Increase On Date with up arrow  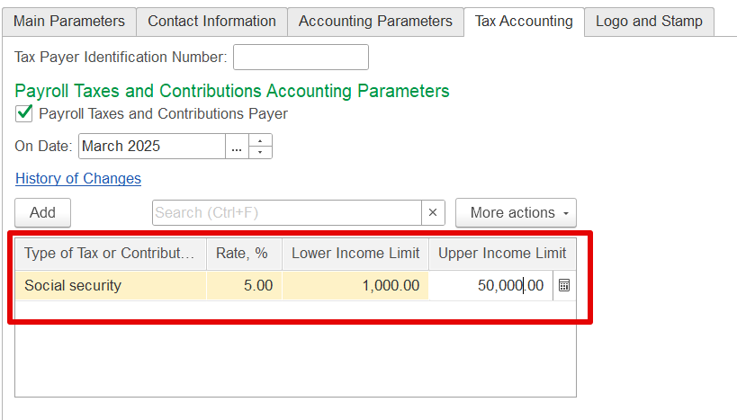pos(260,140)
